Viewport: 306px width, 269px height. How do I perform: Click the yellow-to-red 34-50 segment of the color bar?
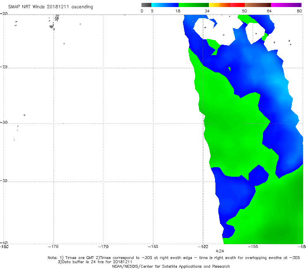point(227,5)
